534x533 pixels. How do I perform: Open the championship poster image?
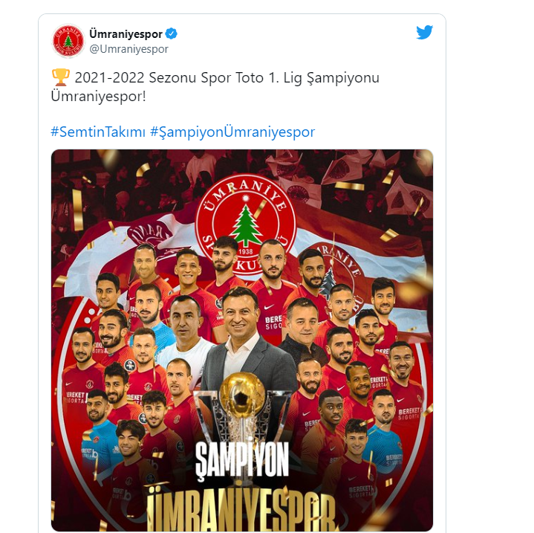[x=242, y=340]
